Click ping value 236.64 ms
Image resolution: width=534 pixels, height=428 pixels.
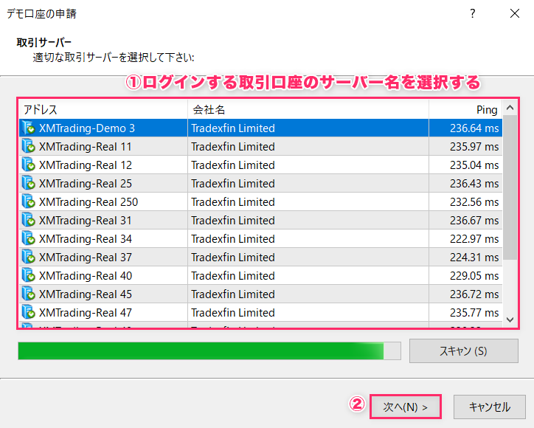click(474, 128)
